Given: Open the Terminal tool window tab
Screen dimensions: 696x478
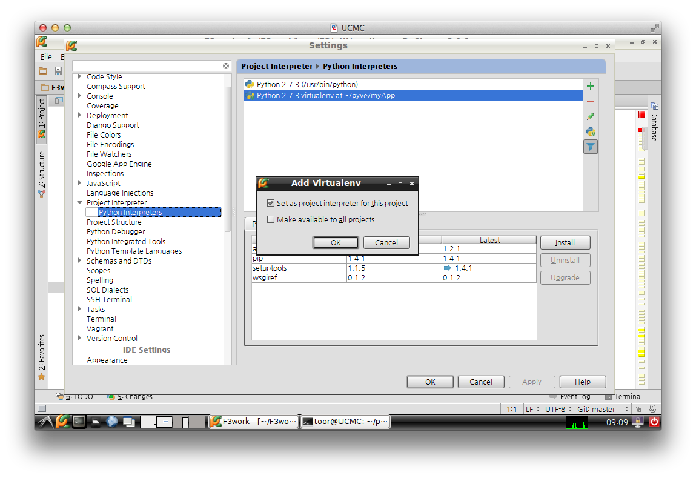Looking at the screenshot, I should tap(624, 397).
